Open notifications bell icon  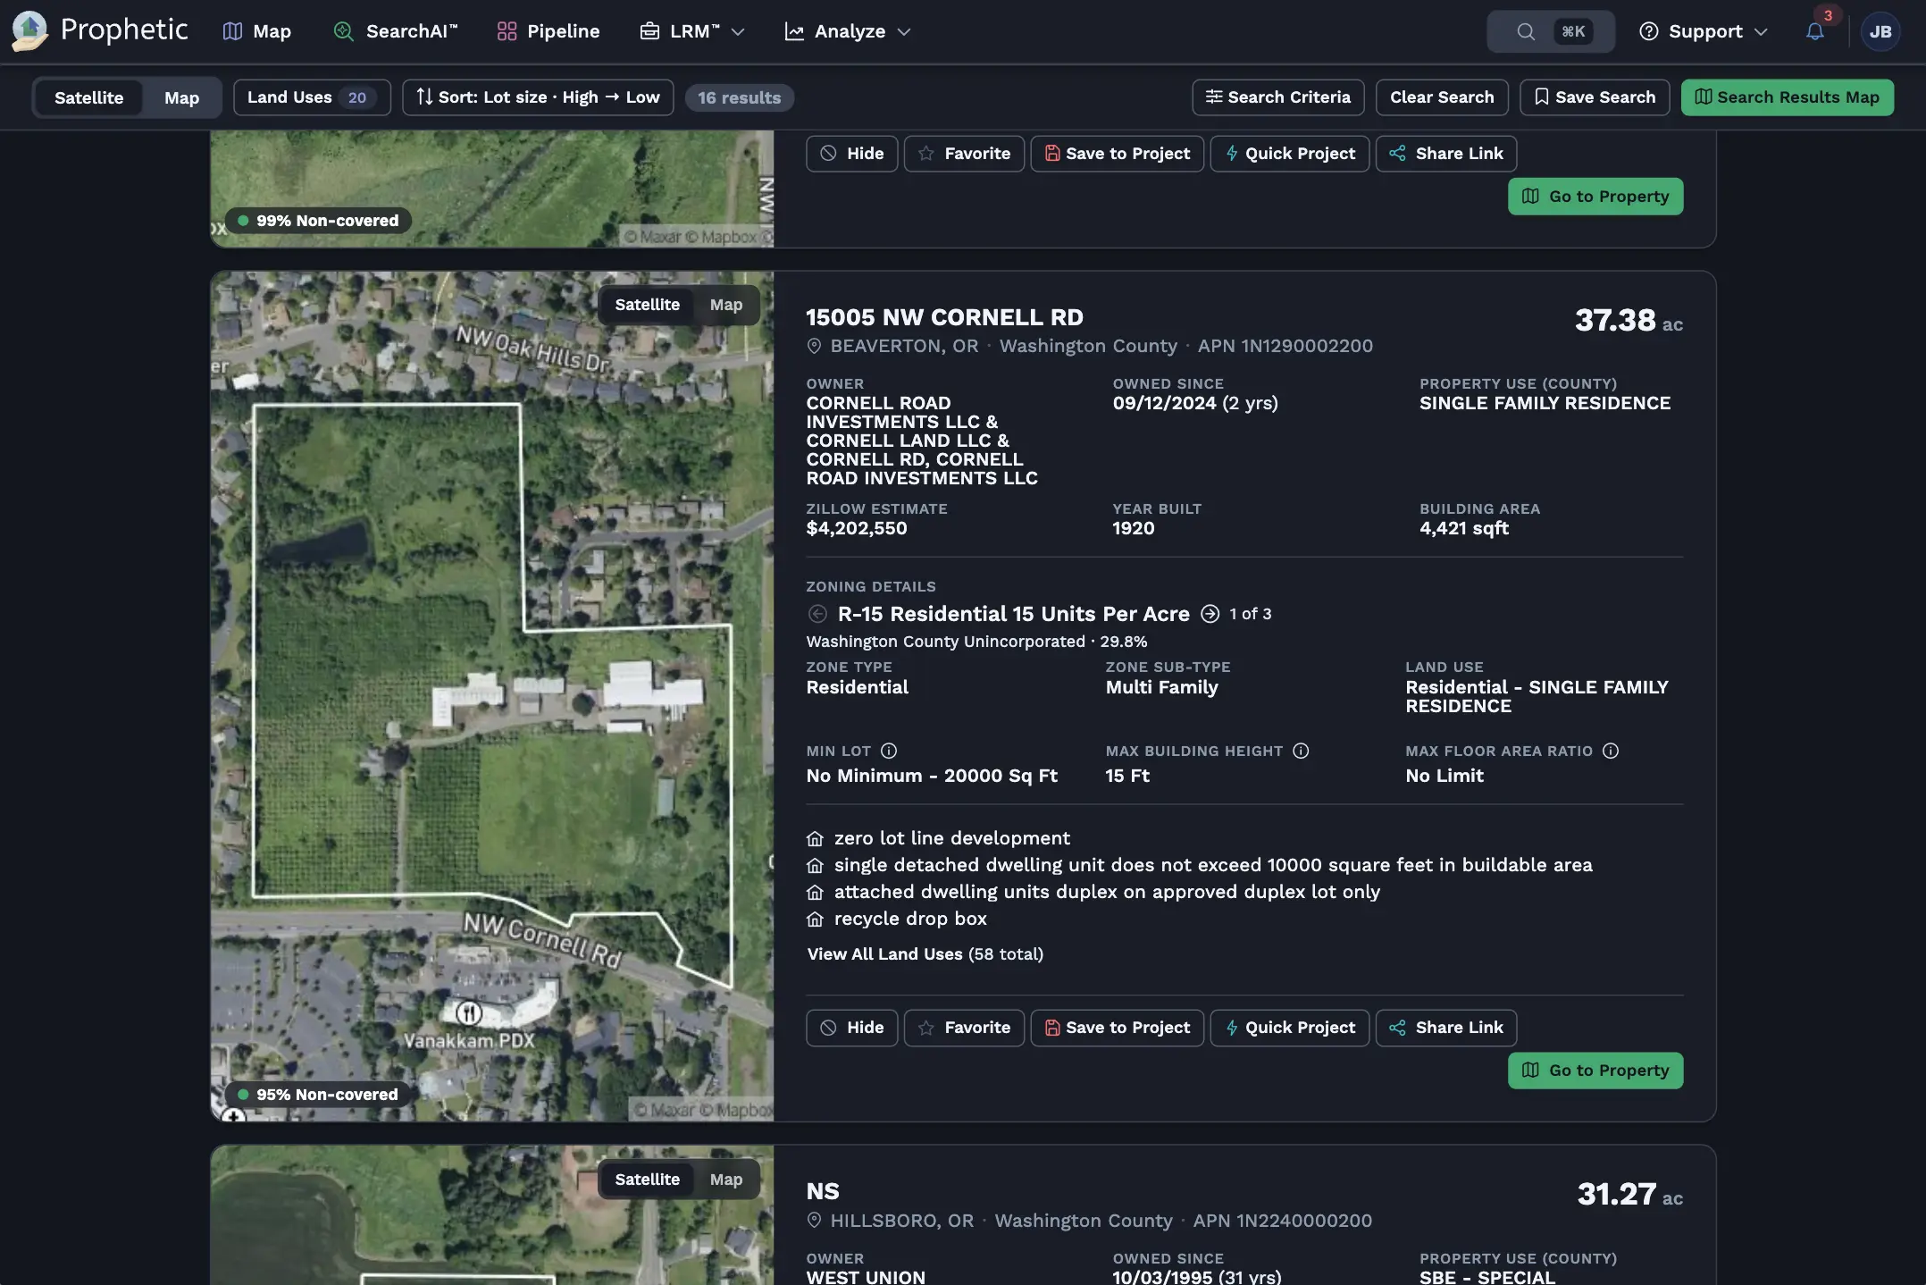pos(1814,31)
